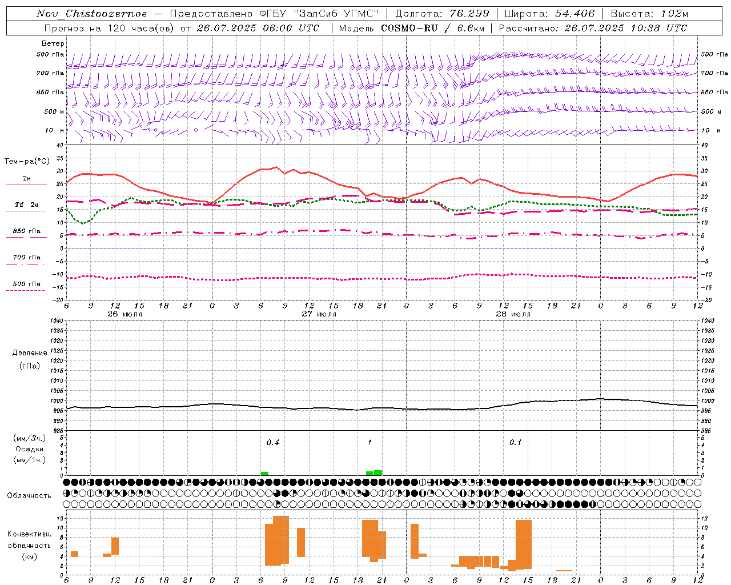Click the 'Долгота: 76.299' header value
Viewport: 731px width, 585px height.
point(442,14)
